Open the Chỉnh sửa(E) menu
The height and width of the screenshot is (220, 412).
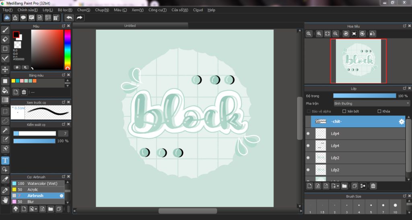(x=28, y=10)
